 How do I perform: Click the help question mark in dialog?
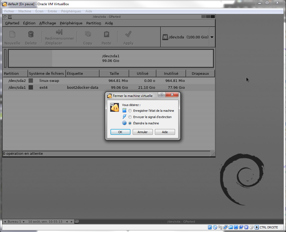tap(162, 94)
